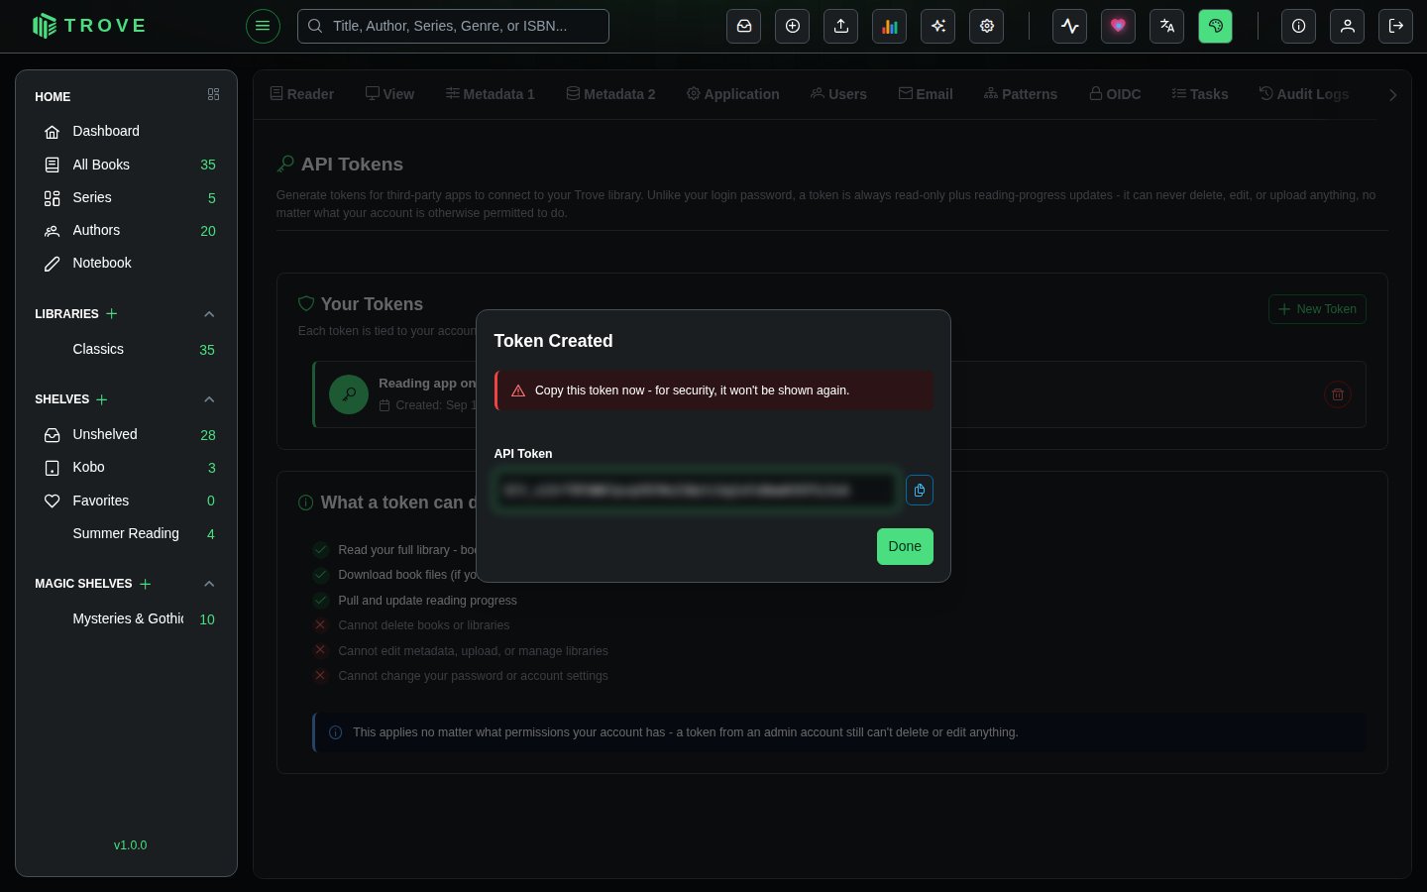The width and height of the screenshot is (1427, 892).
Task: Switch to the OIDC tab
Action: pyautogui.click(x=1115, y=94)
